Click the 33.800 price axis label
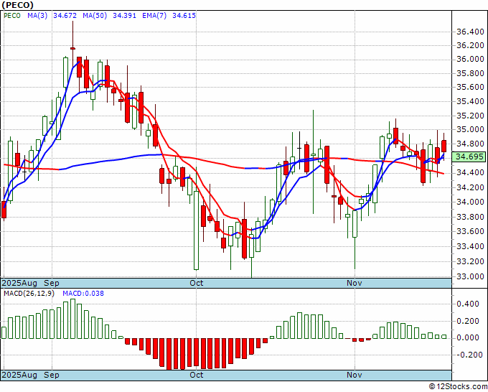The width and height of the screenshot is (488, 392). pos(470,217)
